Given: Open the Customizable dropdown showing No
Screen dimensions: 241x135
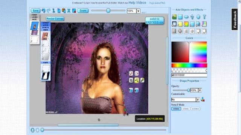Looking at the screenshot, I should pyautogui.click(x=185, y=100).
